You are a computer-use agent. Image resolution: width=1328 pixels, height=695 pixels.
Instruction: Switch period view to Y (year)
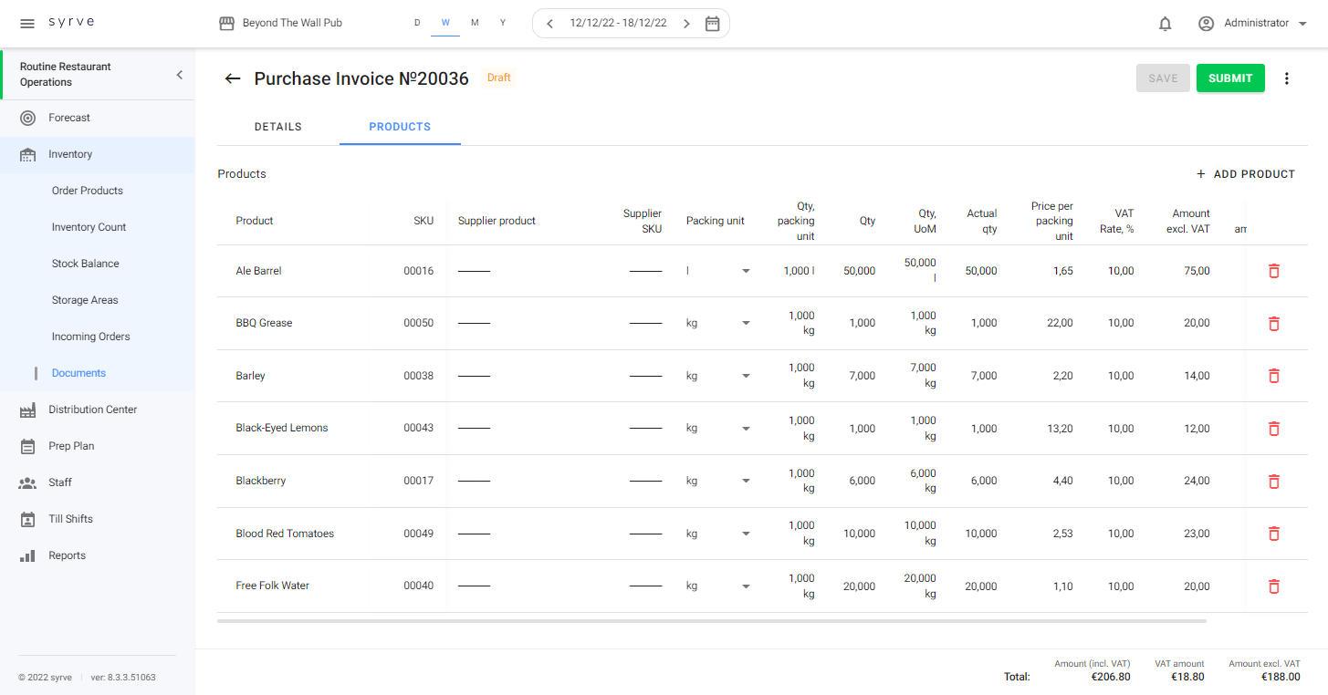pyautogui.click(x=503, y=23)
